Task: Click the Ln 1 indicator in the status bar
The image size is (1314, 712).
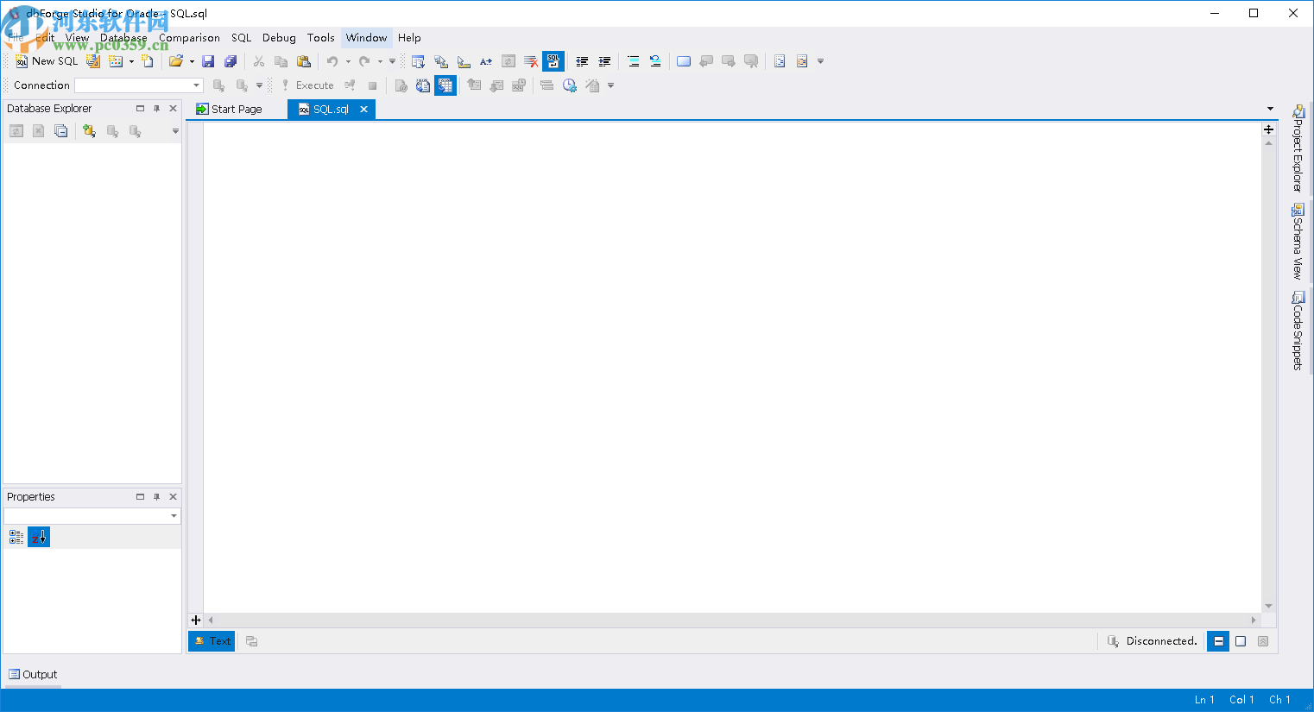Action: pos(1203,699)
